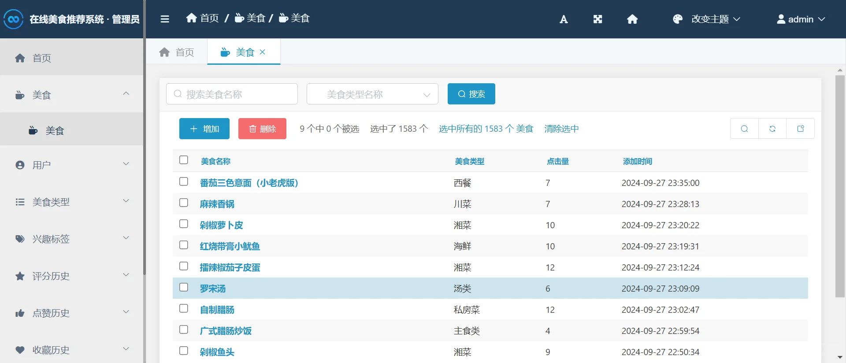This screenshot has width=846, height=363.
Task: Click the scrollbar down arrow
Action: pos(840,357)
